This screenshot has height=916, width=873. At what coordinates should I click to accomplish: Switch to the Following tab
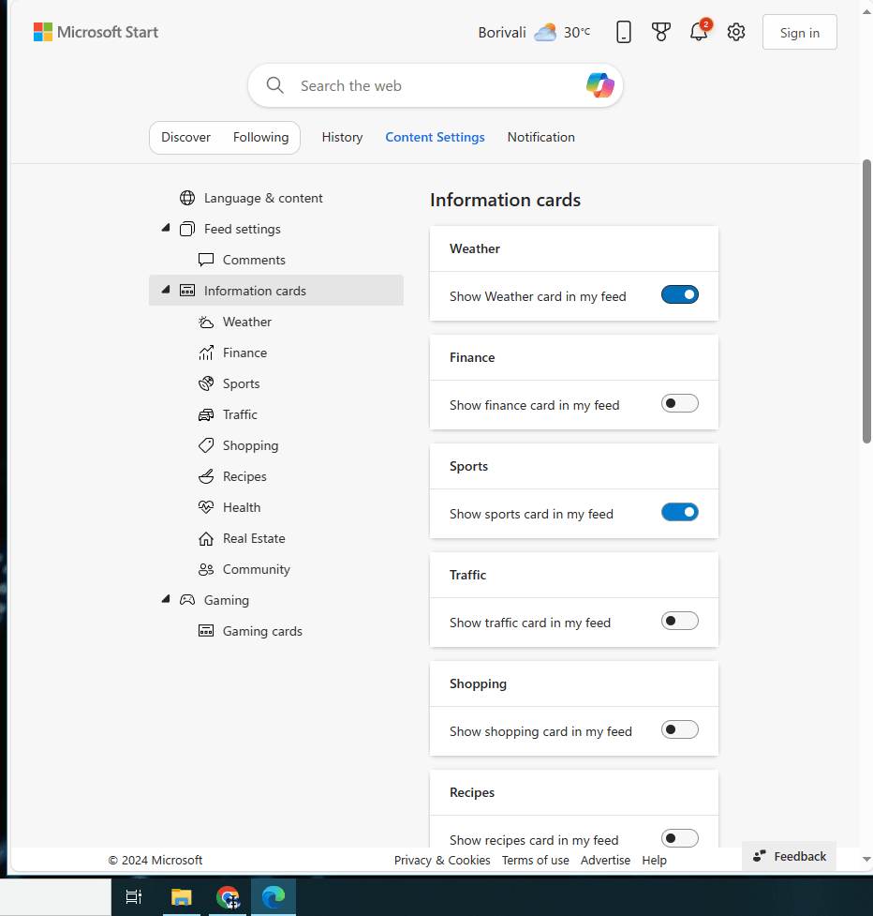click(x=260, y=137)
